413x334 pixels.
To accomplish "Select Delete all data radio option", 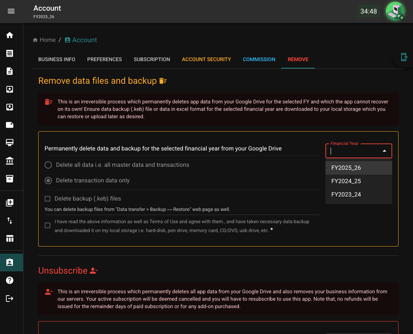I will click(48, 165).
